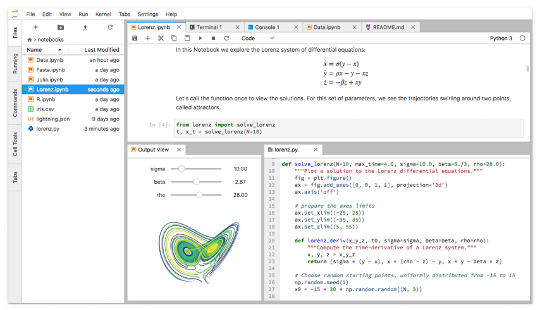The height and width of the screenshot is (310, 540).
Task: Copy cell using the copy icon
Action: point(174,38)
